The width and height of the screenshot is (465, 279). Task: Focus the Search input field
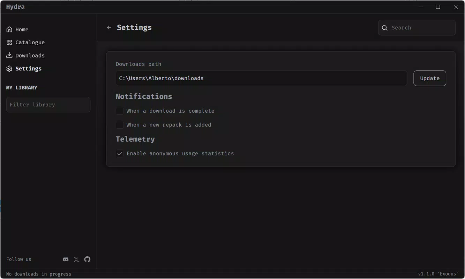click(x=417, y=28)
